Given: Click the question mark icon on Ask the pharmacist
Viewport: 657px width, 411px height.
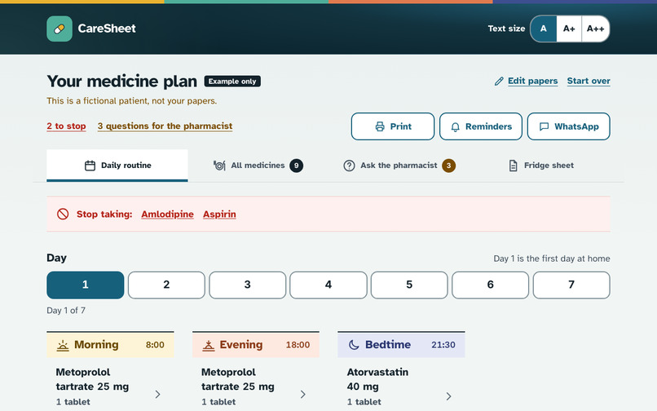Looking at the screenshot, I should click(x=349, y=166).
